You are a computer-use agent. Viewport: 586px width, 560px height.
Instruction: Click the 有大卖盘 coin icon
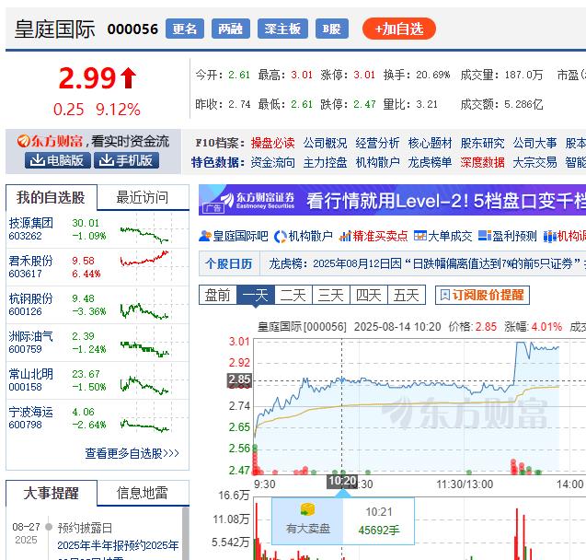point(307,509)
